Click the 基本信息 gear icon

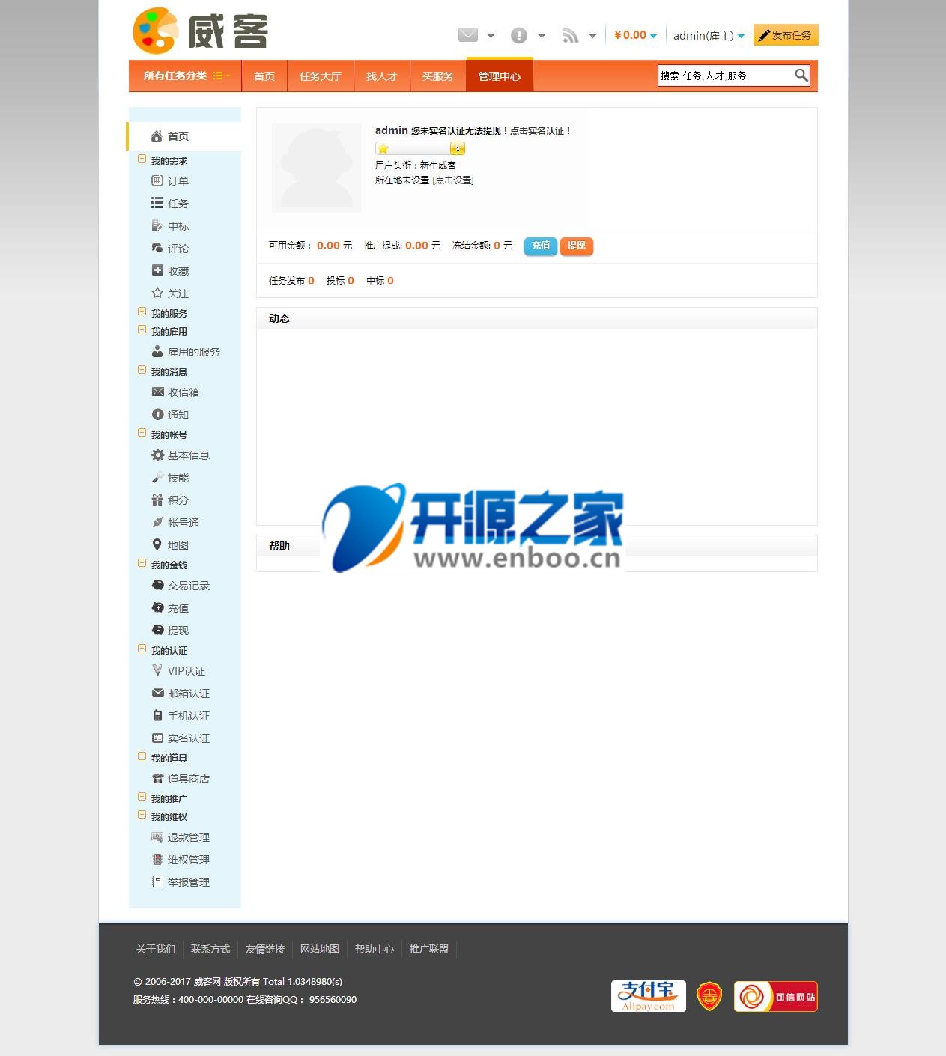[157, 455]
